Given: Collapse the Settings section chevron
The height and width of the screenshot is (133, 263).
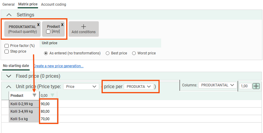Looking at the screenshot, I should 9,15.
